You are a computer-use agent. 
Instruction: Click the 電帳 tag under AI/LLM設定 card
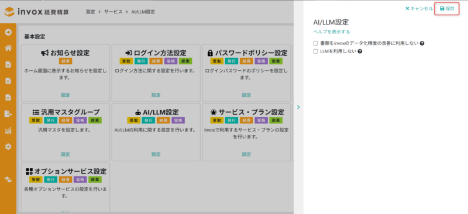(x=178, y=120)
